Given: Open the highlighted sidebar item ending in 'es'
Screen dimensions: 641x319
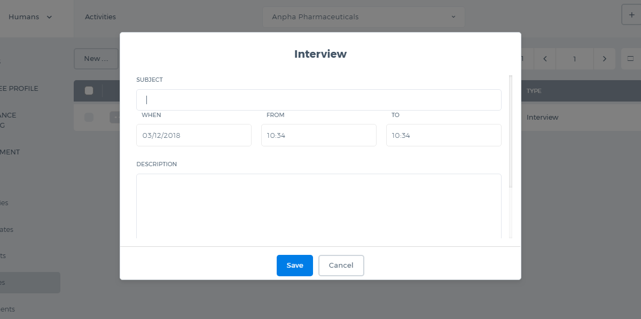Looking at the screenshot, I should (x=29, y=283).
